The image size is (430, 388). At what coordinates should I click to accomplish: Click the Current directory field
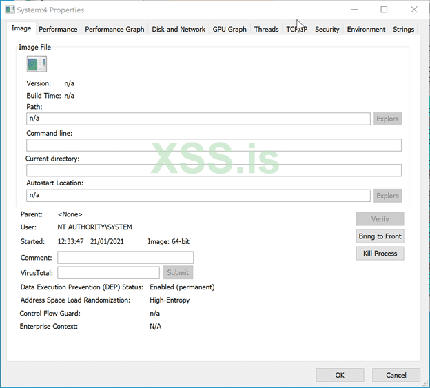tap(214, 170)
